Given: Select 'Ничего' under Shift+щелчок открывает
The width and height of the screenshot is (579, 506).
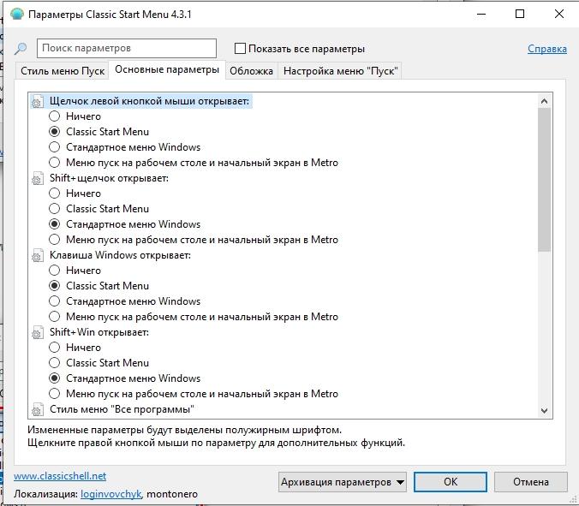Looking at the screenshot, I should pos(54,193).
